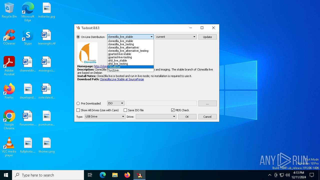Select the Google Chrome desktop icon
The image size is (320, 180).
(9, 120)
